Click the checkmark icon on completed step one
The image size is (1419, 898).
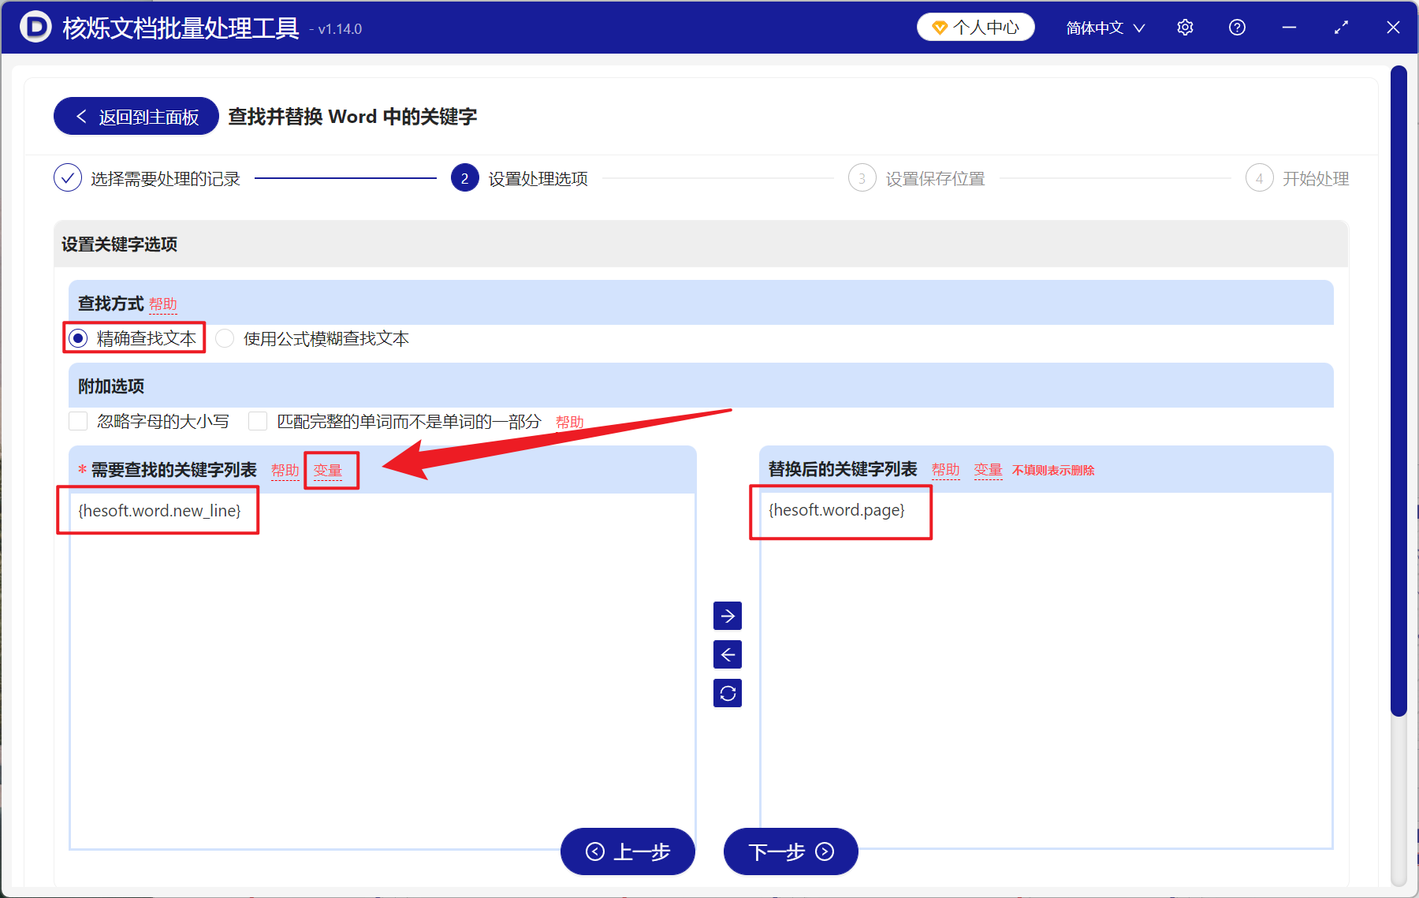[x=68, y=178]
